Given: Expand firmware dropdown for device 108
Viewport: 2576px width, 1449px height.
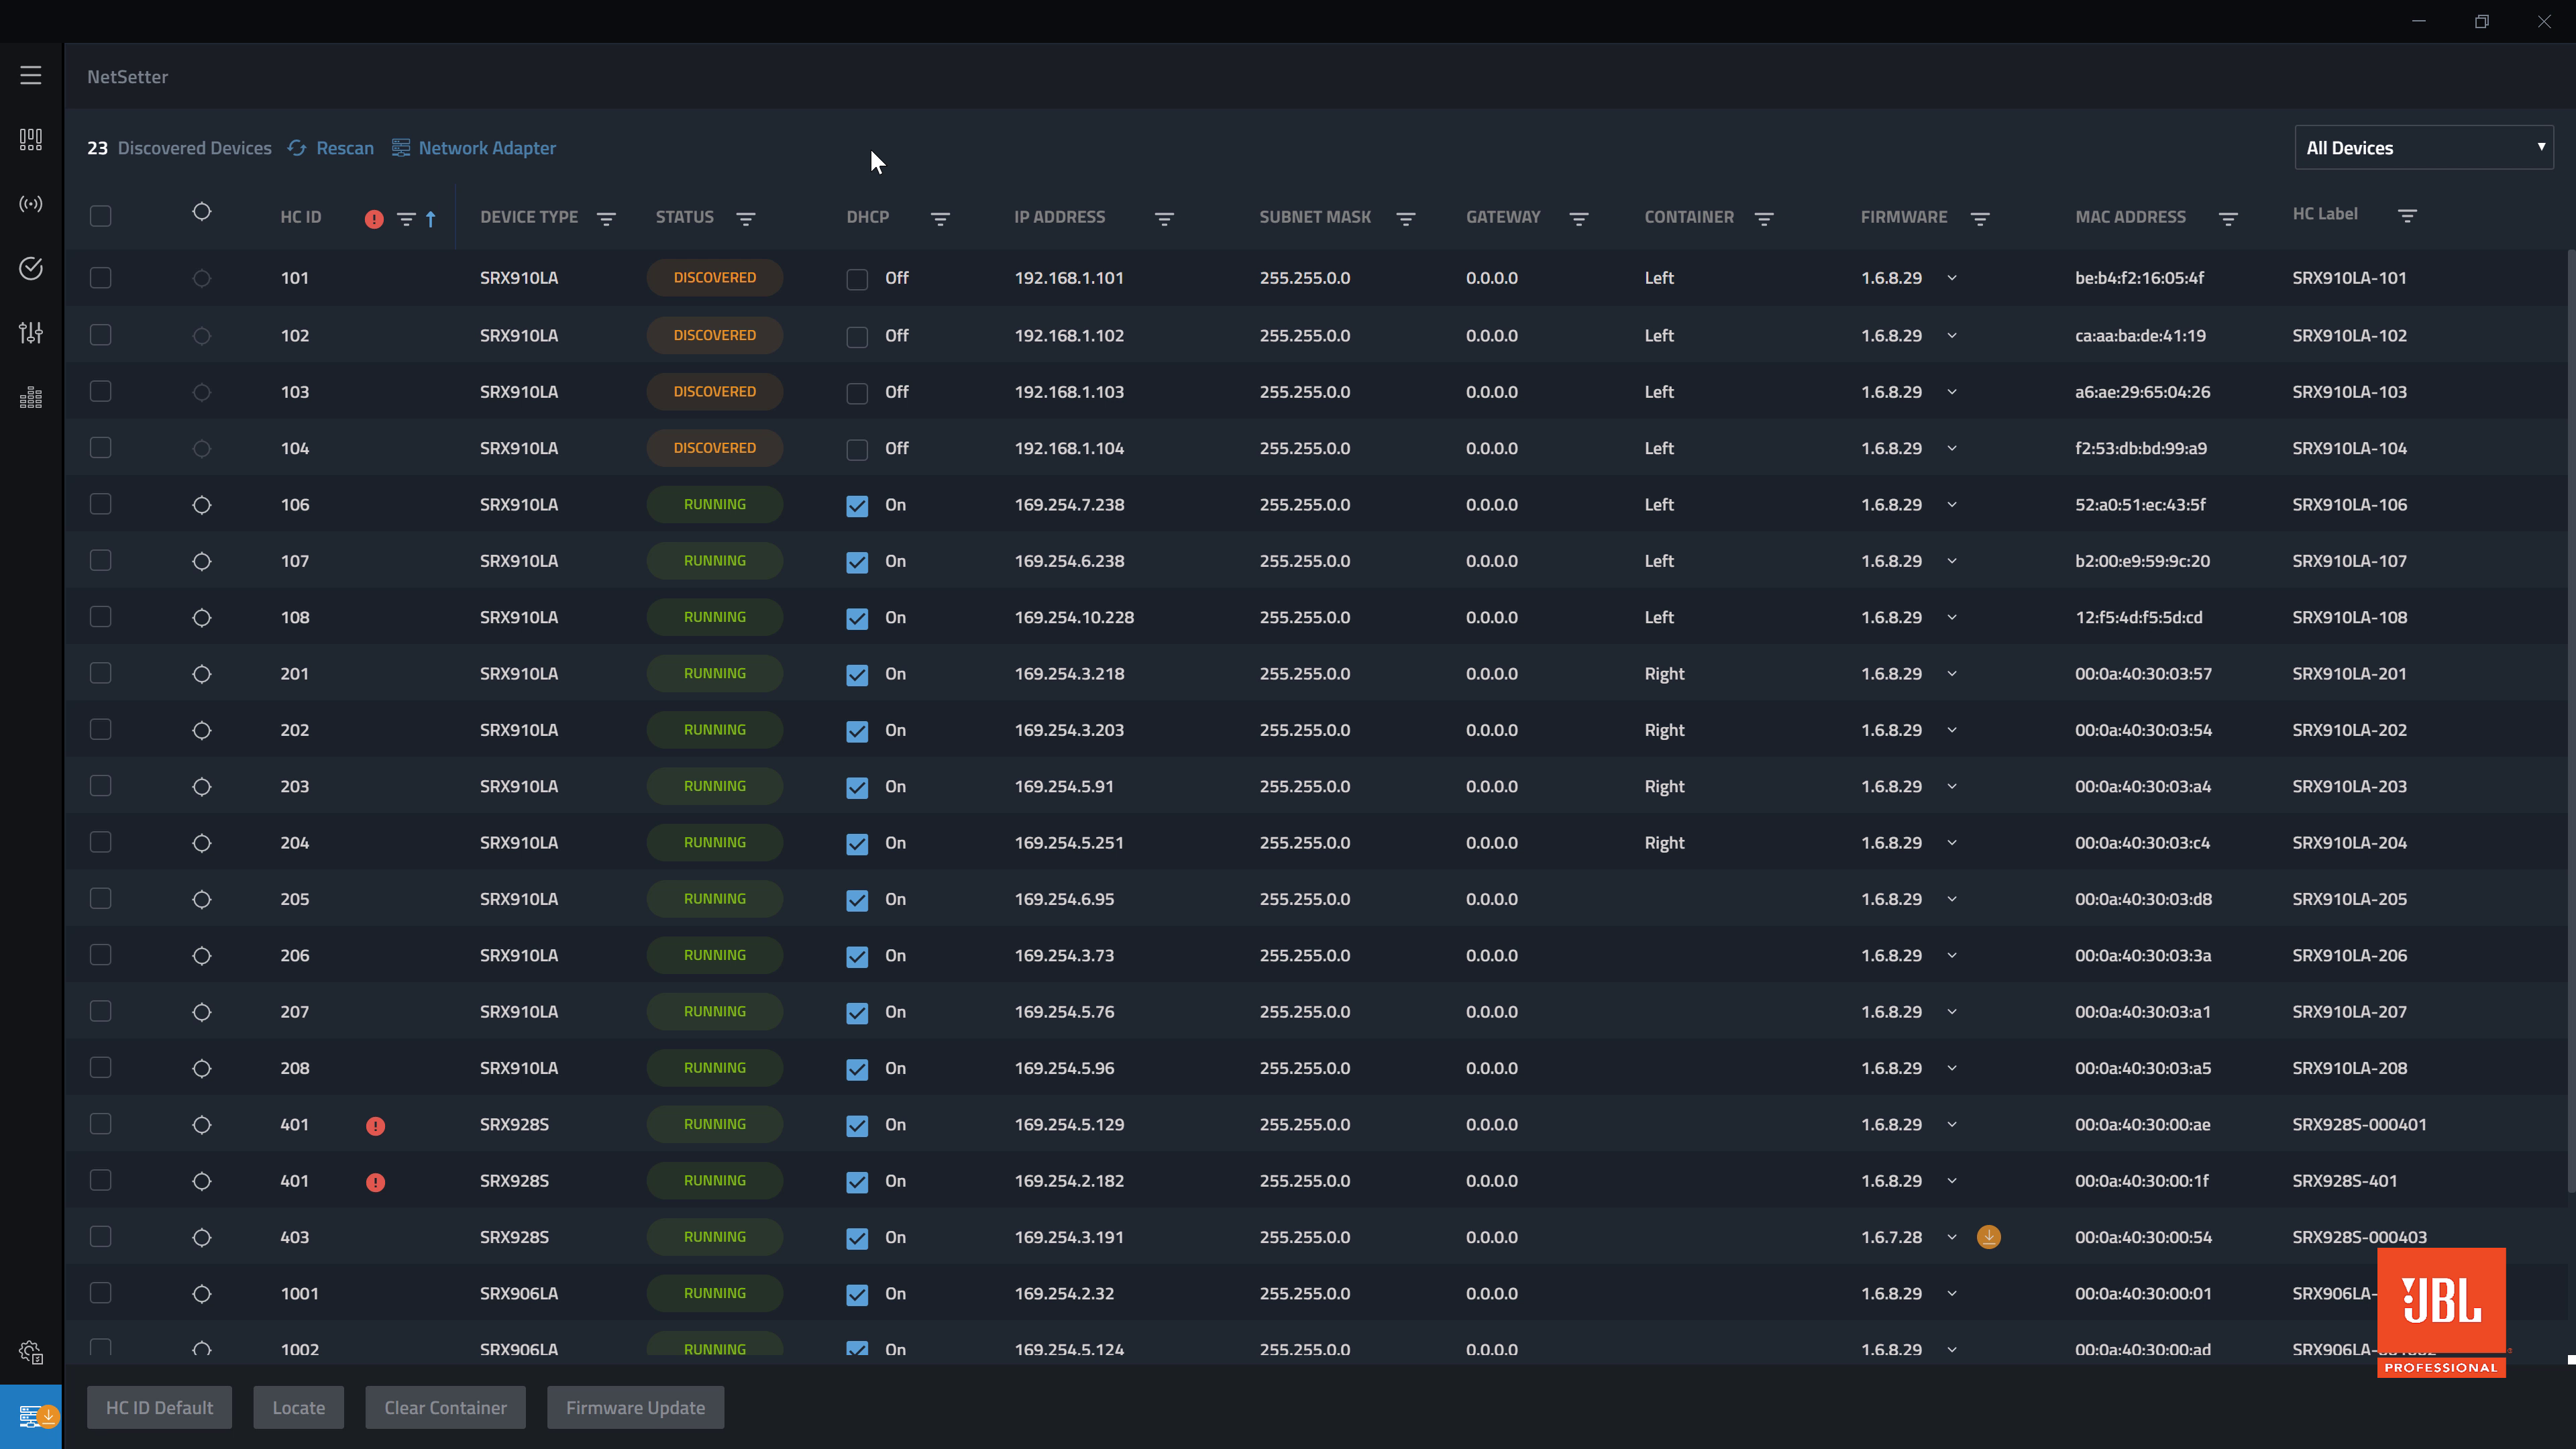Looking at the screenshot, I should (x=1952, y=617).
